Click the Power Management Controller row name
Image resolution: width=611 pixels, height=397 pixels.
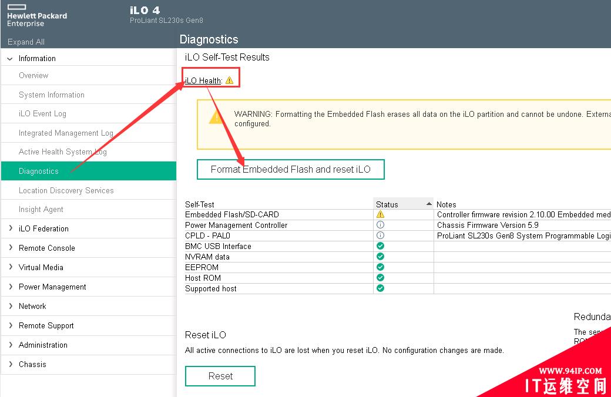tap(236, 225)
